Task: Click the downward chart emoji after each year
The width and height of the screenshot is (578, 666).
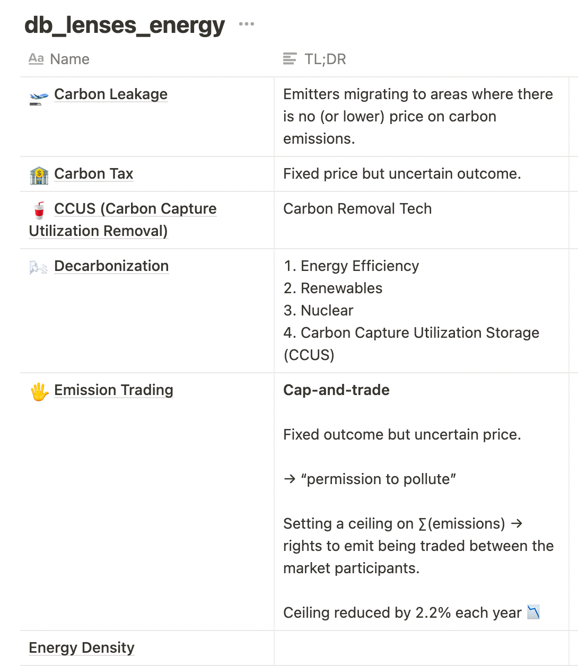Action: tap(533, 612)
